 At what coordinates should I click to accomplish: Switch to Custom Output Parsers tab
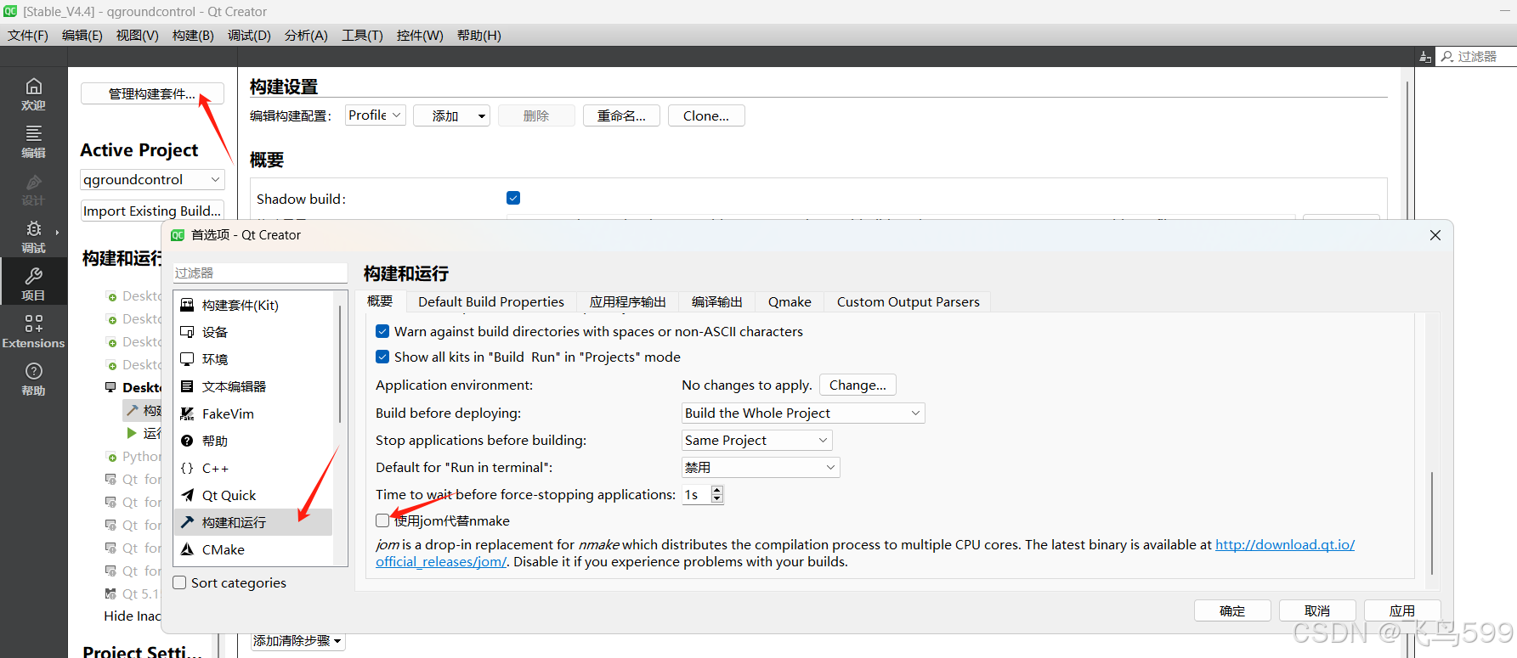tap(908, 301)
